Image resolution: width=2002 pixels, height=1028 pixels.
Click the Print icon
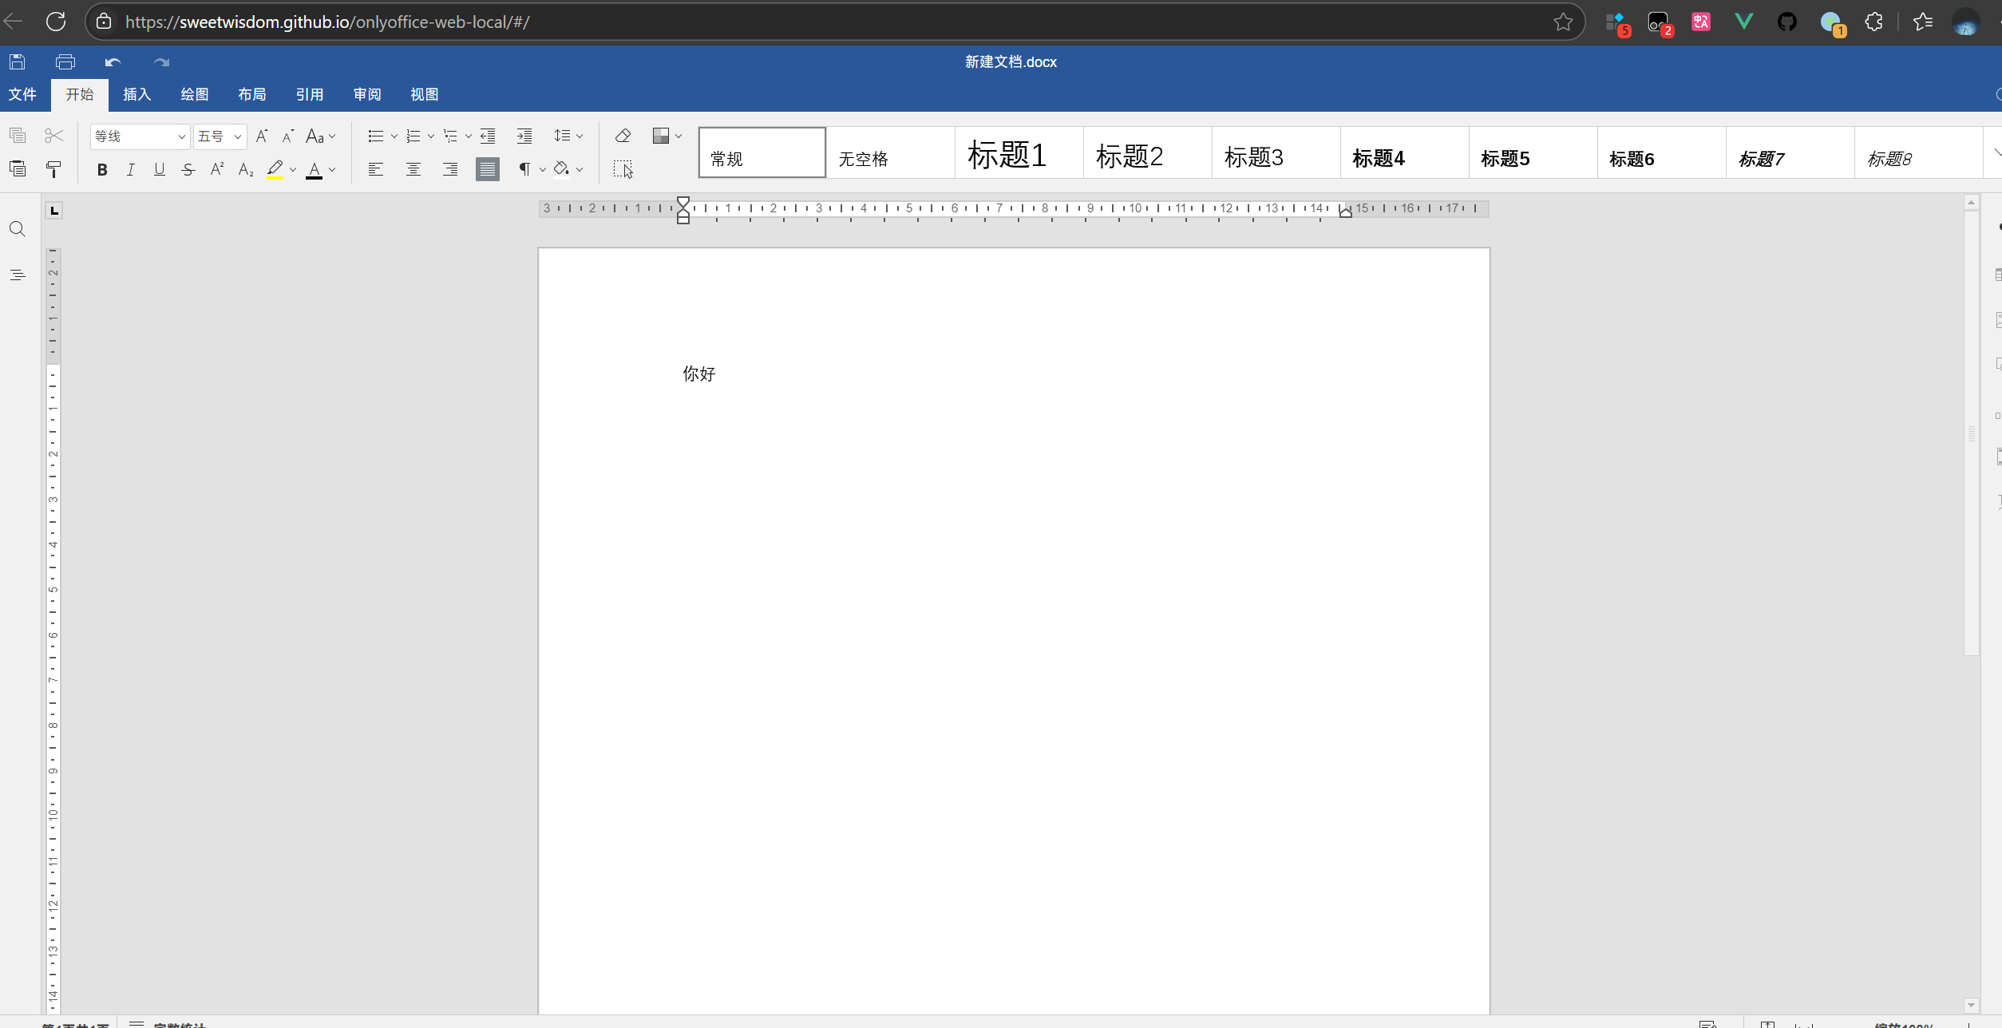point(65,61)
